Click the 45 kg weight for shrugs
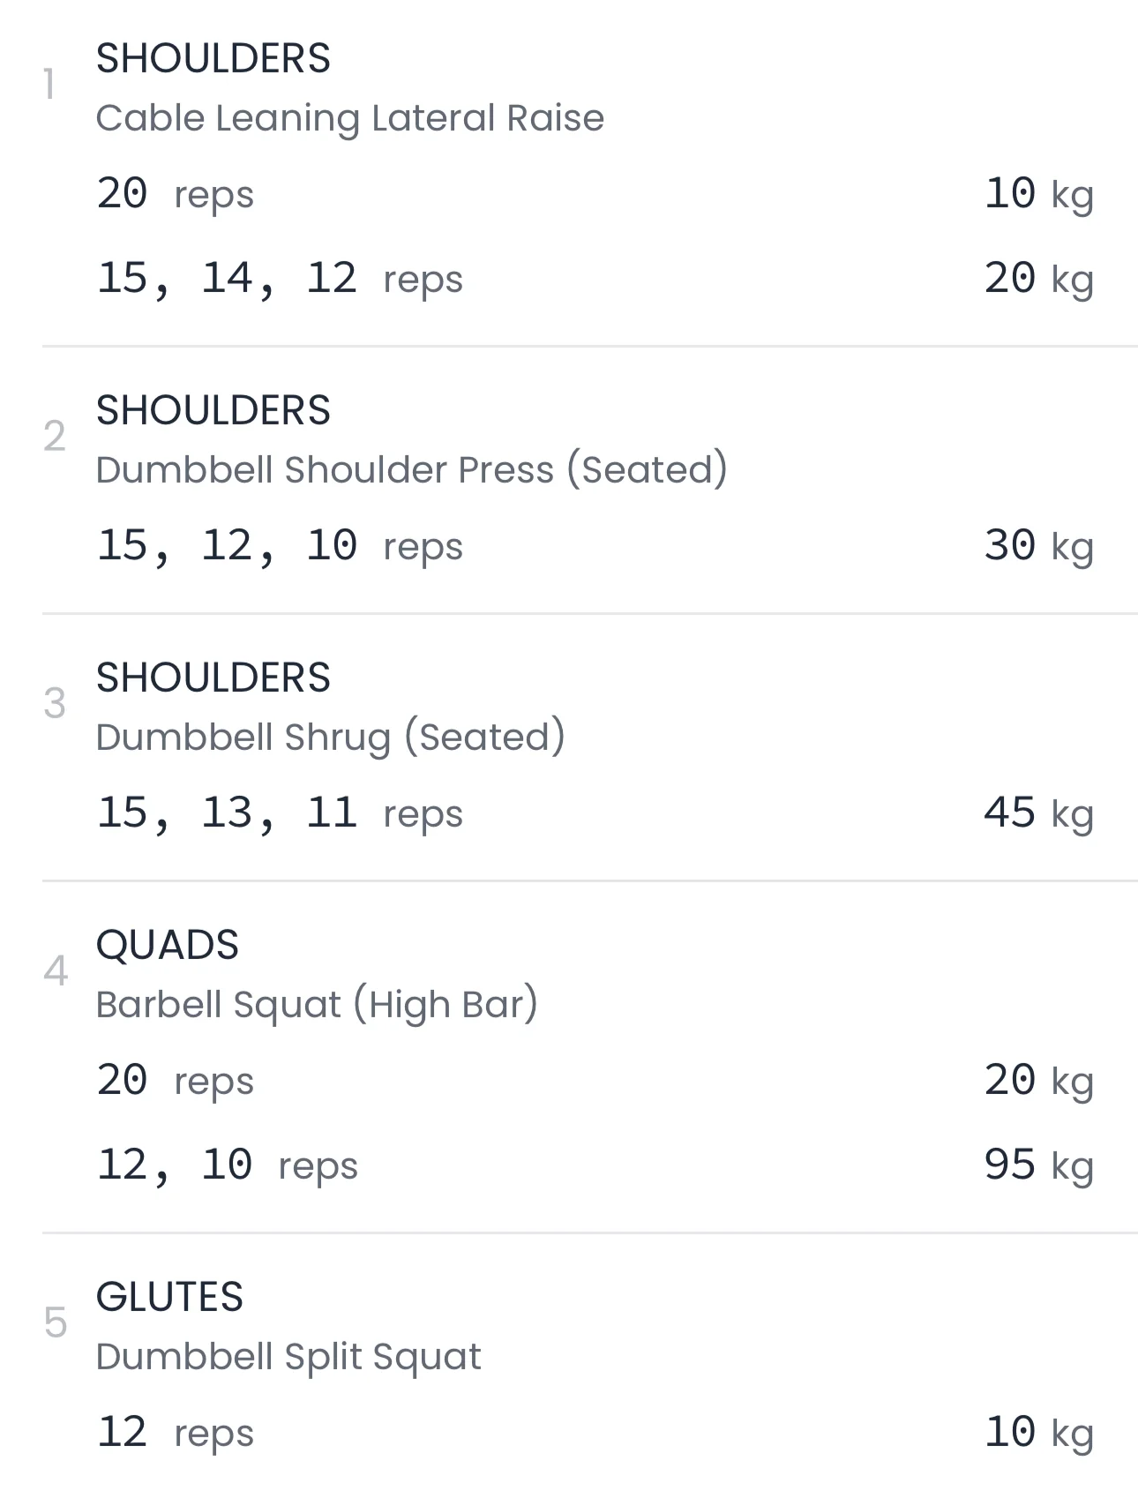The image size is (1138, 1491). 1038,813
